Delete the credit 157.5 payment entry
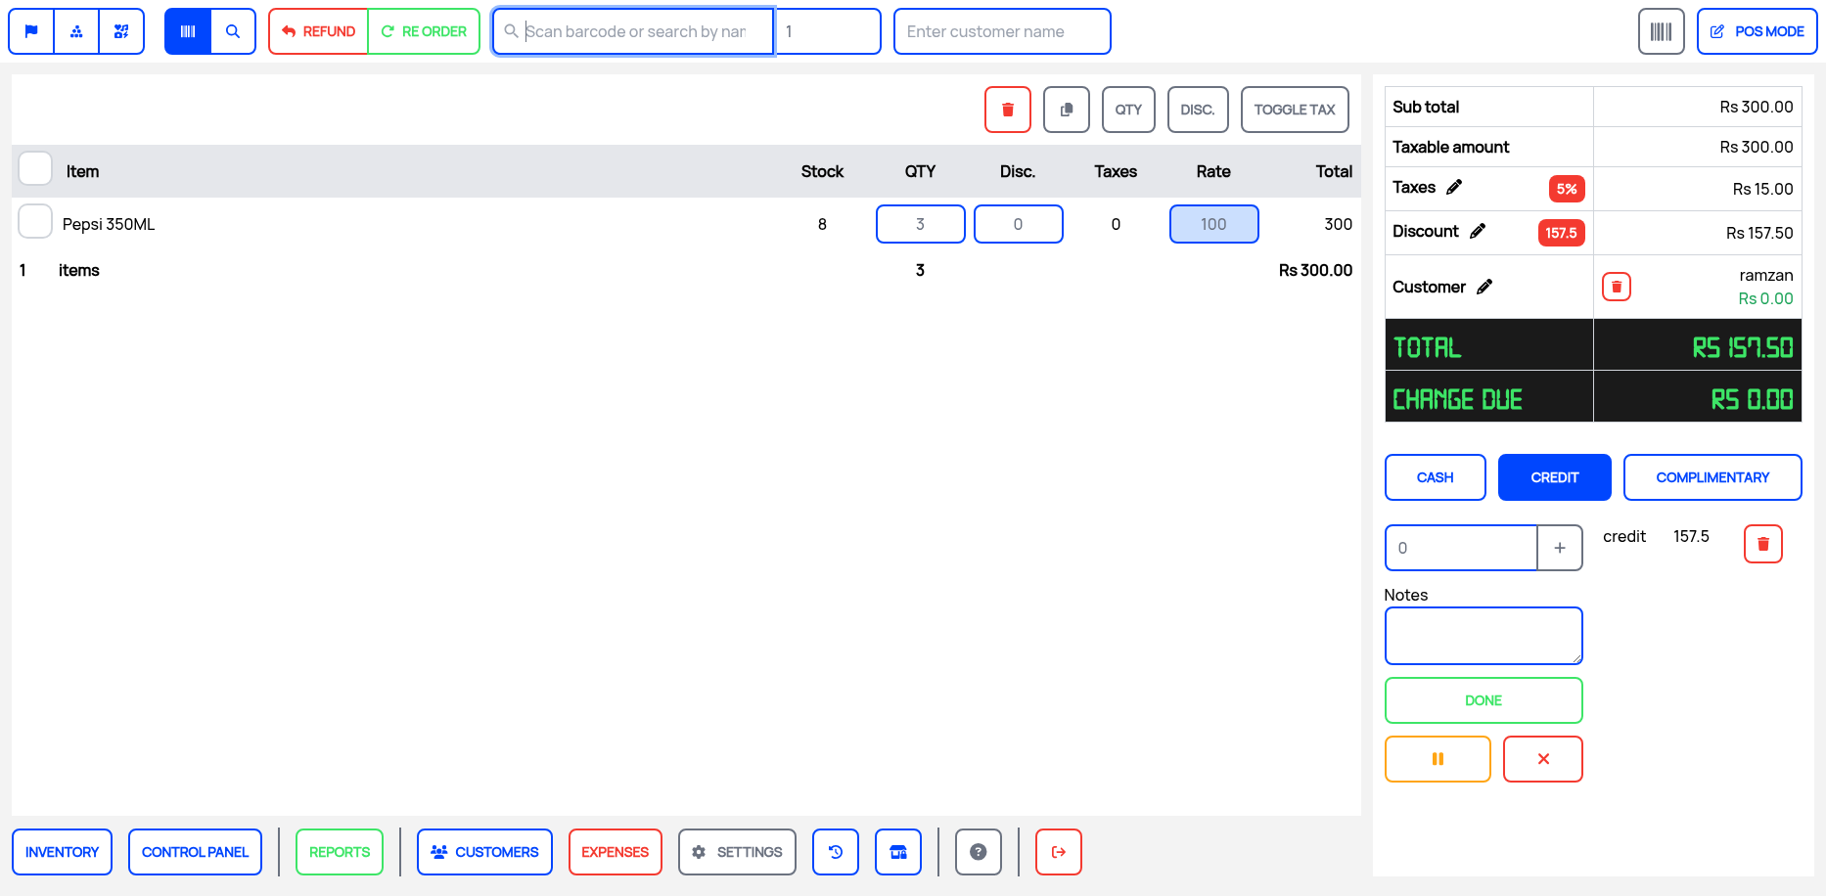Screen dimensions: 1826x896 [1763, 544]
